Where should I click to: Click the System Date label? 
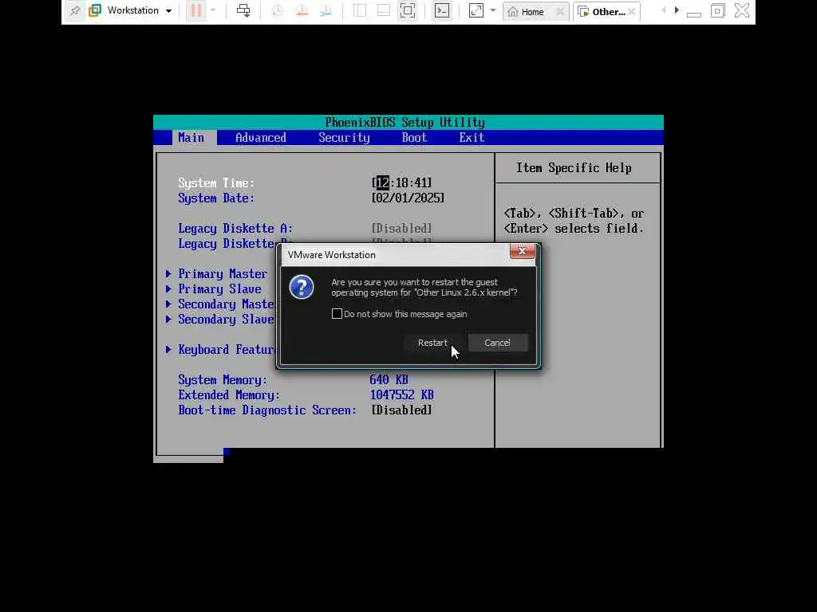pos(216,198)
